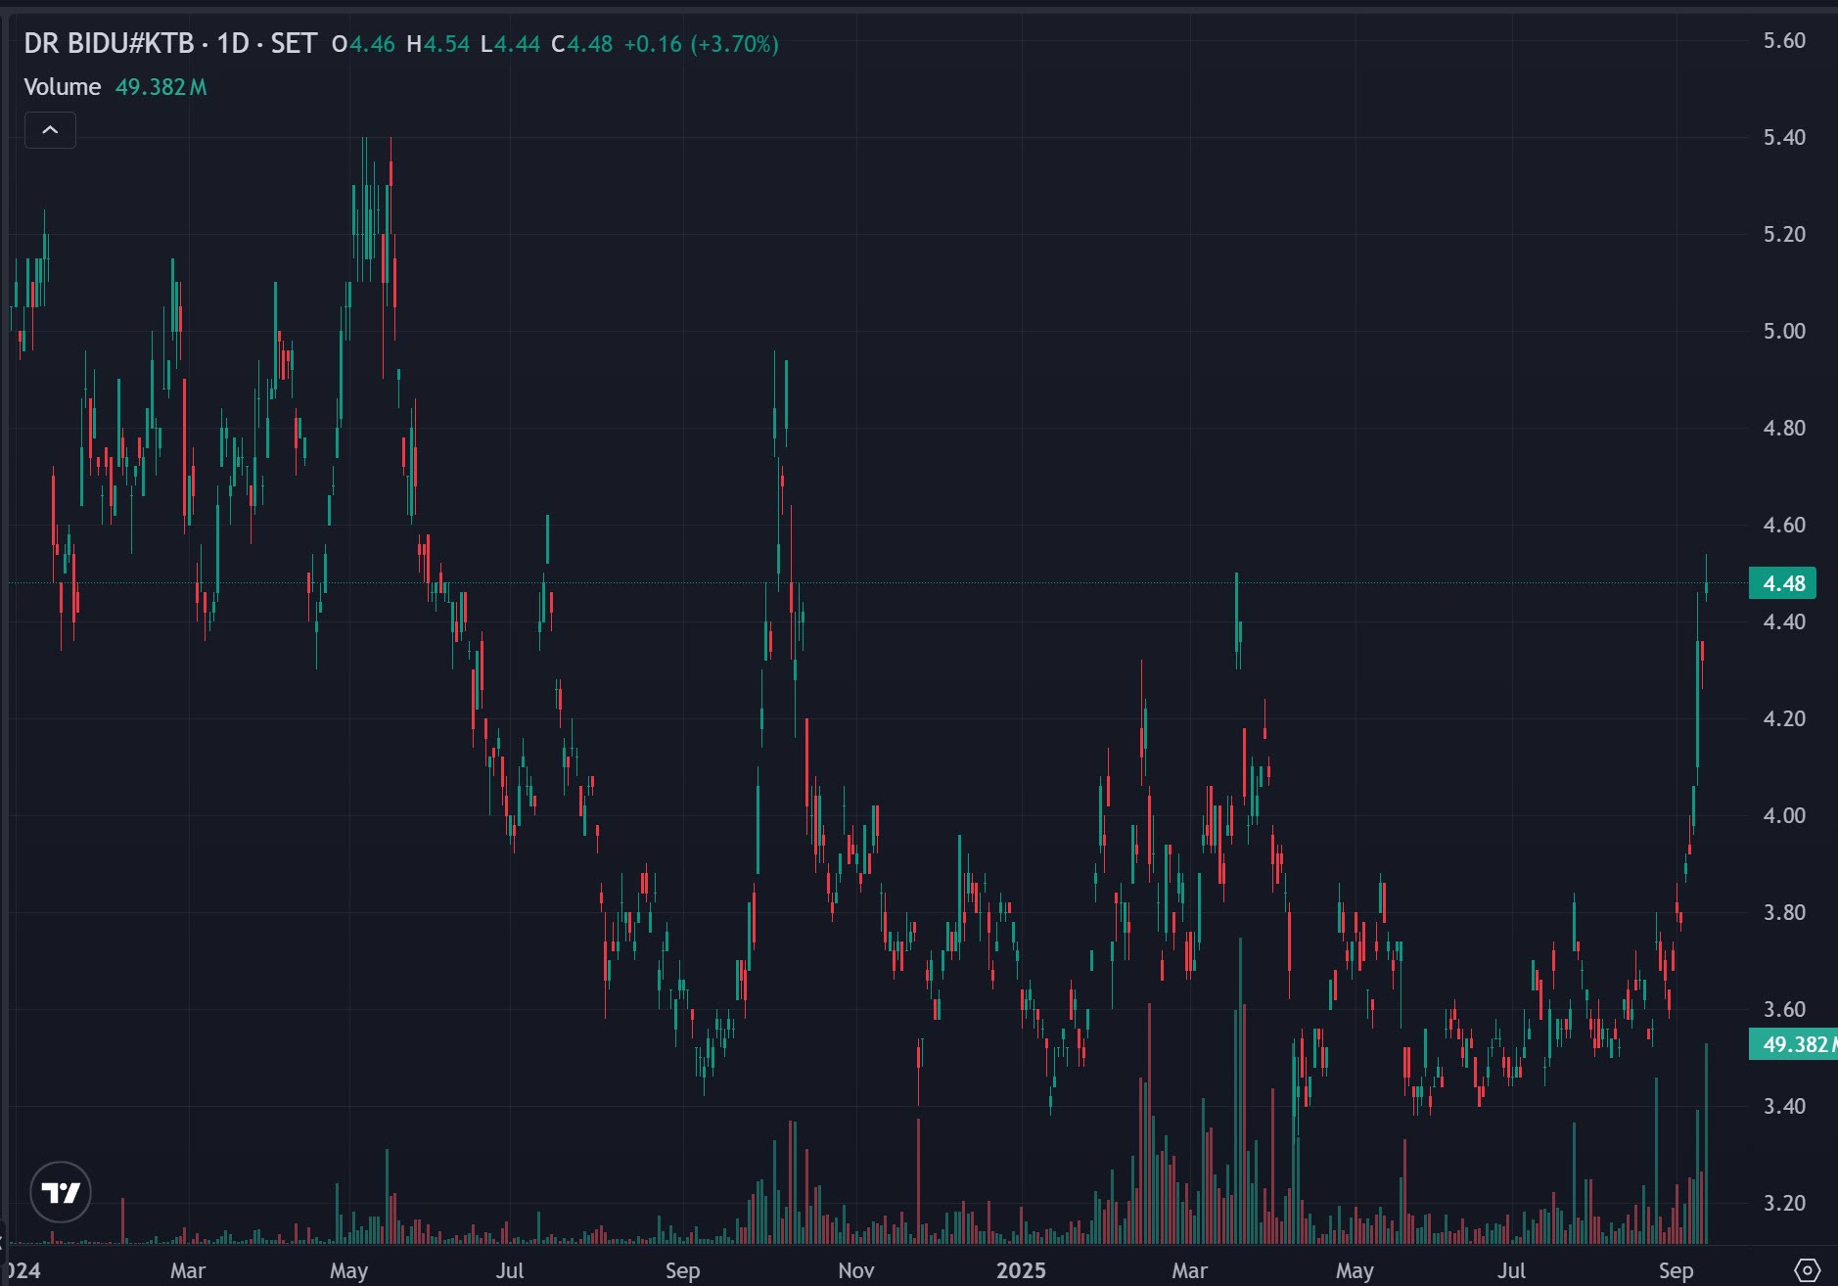This screenshot has height=1286, width=1838.
Task: Click the 2025 year time axis label
Action: 1021,1270
